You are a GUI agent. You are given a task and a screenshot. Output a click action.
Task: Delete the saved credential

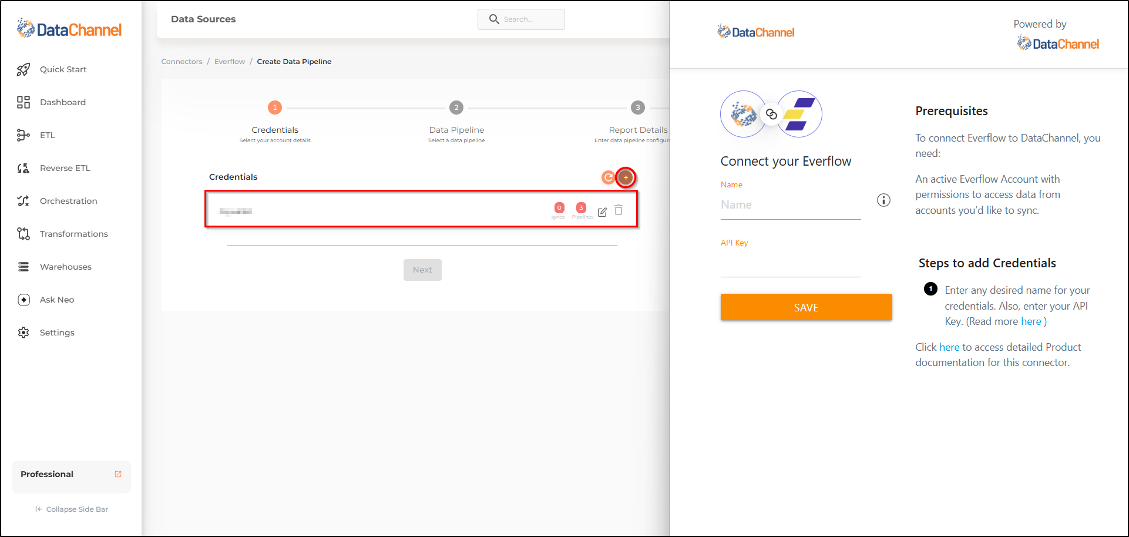click(619, 210)
